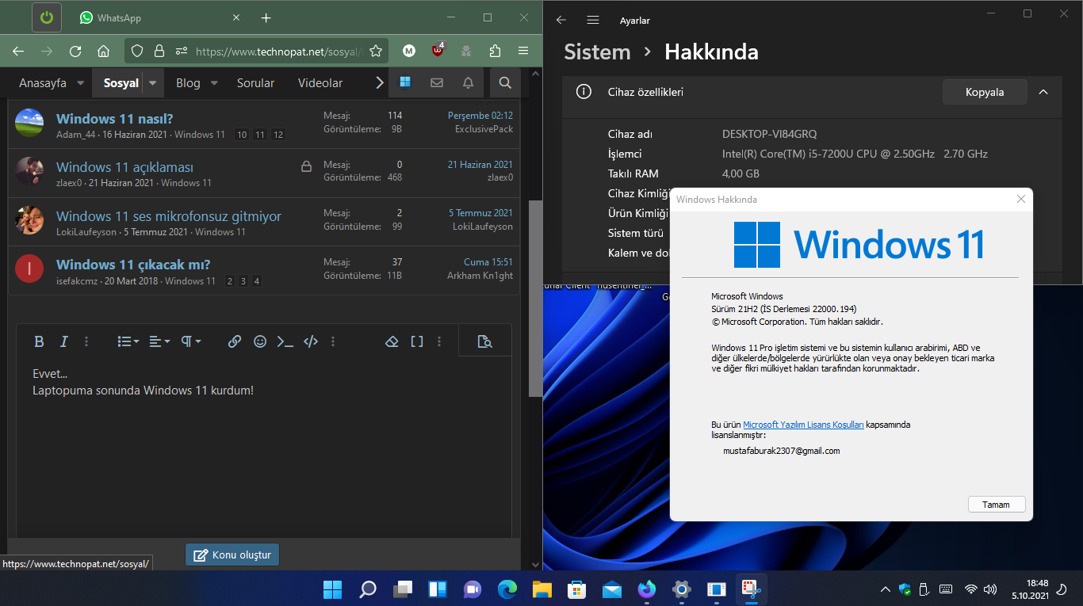Open the thread 'Windows 11 açıklaması'

coord(124,167)
